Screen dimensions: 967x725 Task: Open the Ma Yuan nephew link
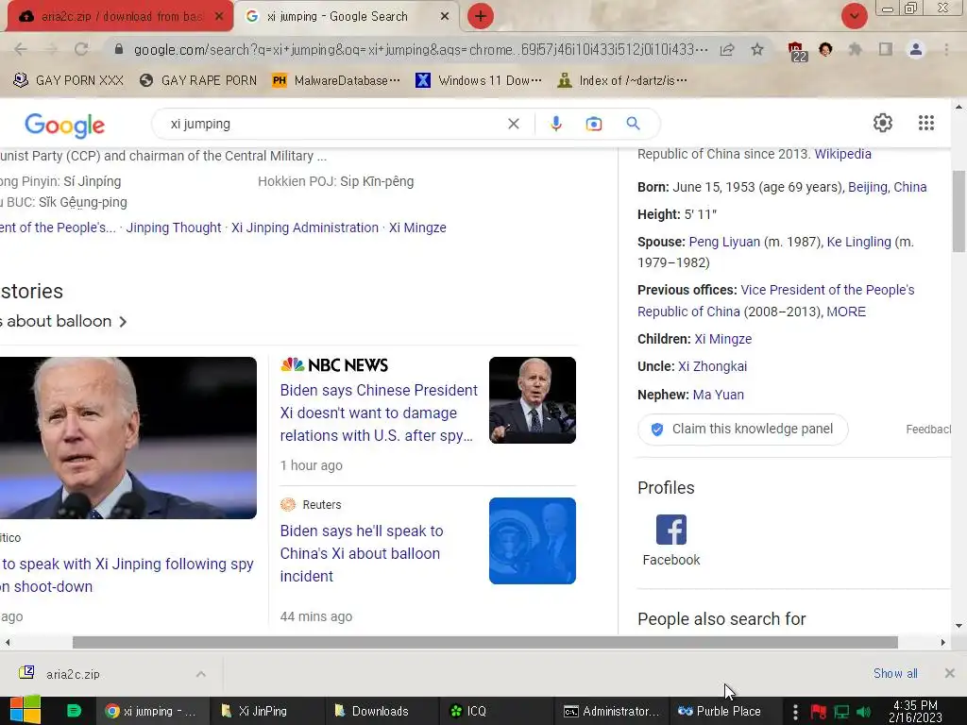click(718, 395)
